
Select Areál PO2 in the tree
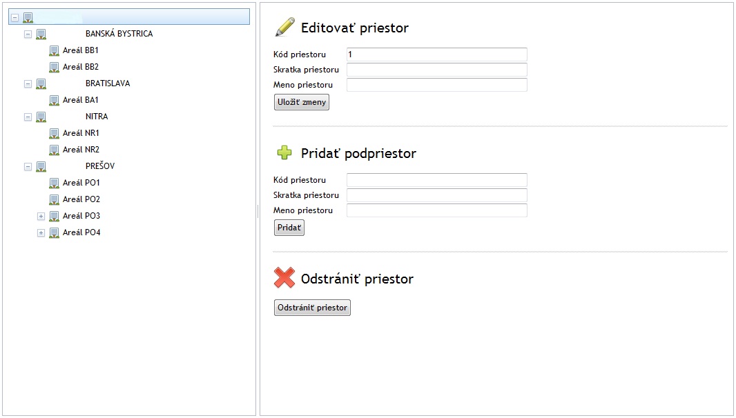tap(81, 199)
